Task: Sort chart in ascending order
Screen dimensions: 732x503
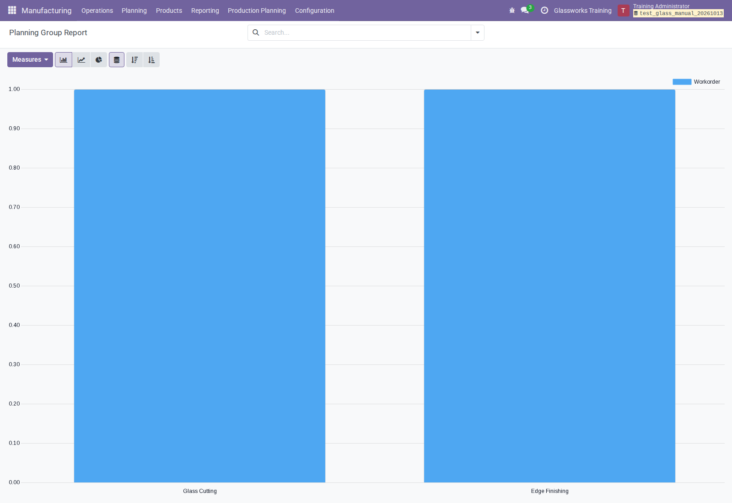Action: tap(151, 60)
